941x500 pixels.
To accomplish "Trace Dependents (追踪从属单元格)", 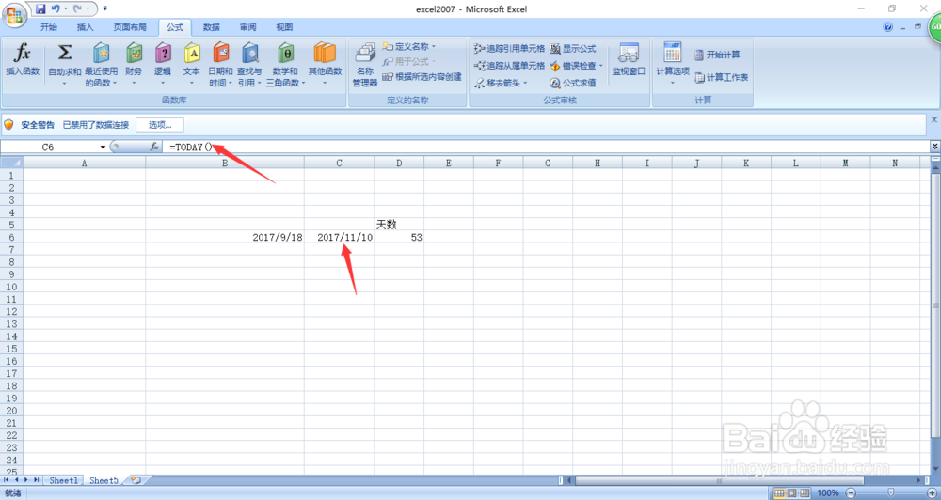I will [509, 66].
